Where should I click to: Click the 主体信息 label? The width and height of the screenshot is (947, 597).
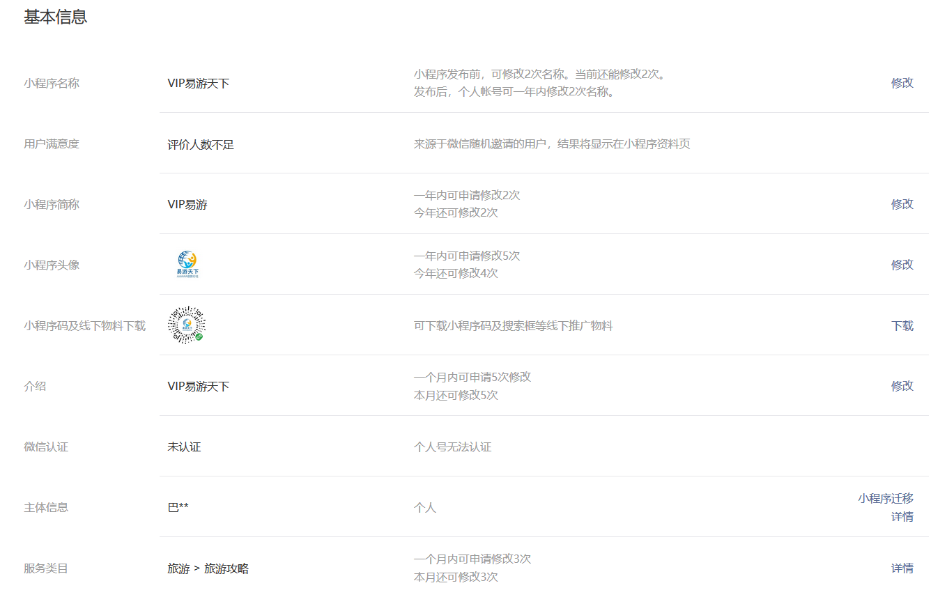(x=46, y=507)
